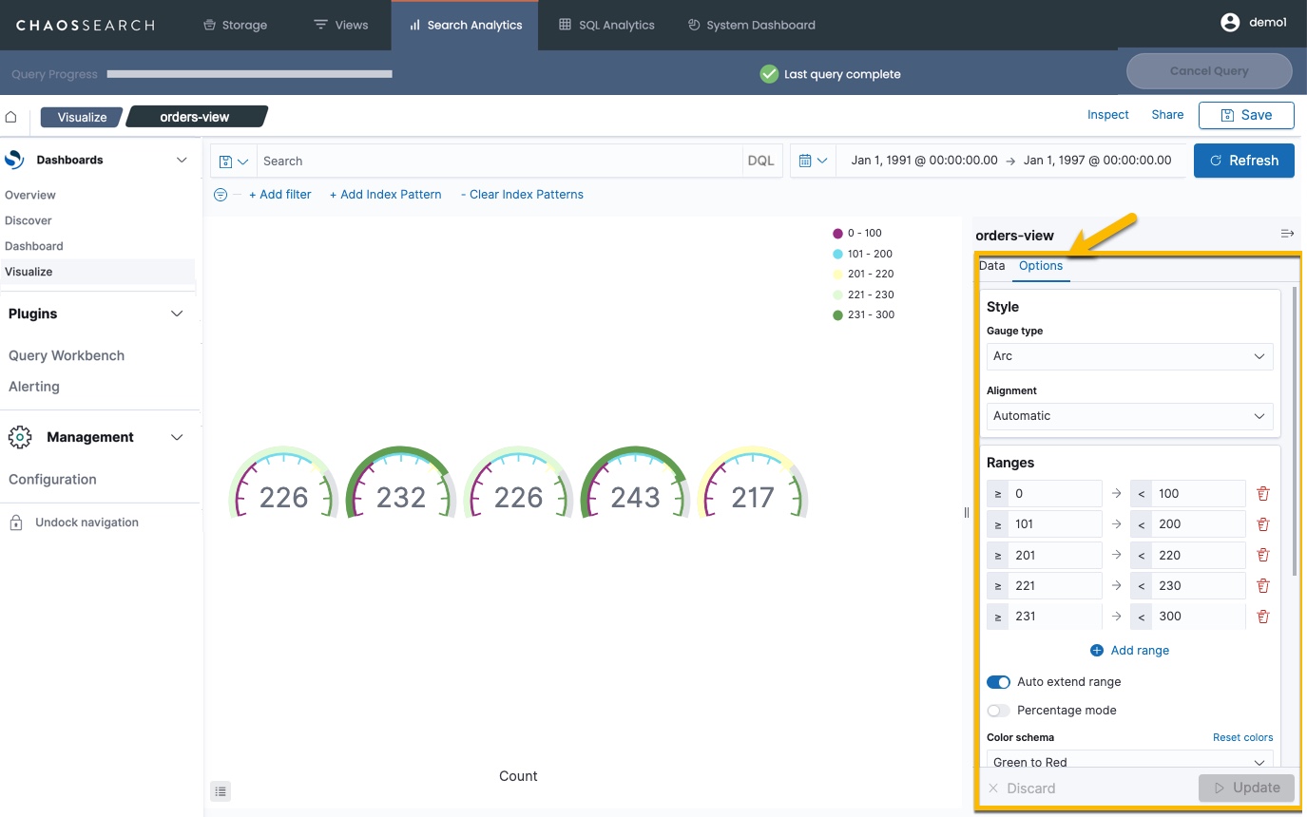Delete the 0 to 100 range row
Screen dimensions: 1307x817
[1262, 494]
